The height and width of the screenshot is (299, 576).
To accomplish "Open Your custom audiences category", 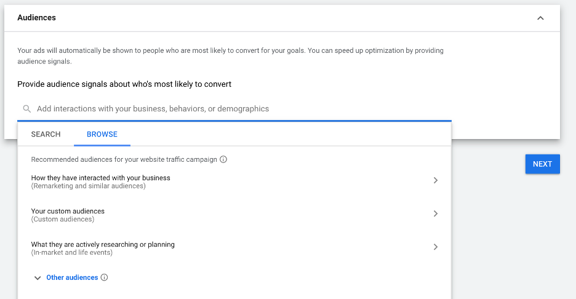I will point(68,211).
